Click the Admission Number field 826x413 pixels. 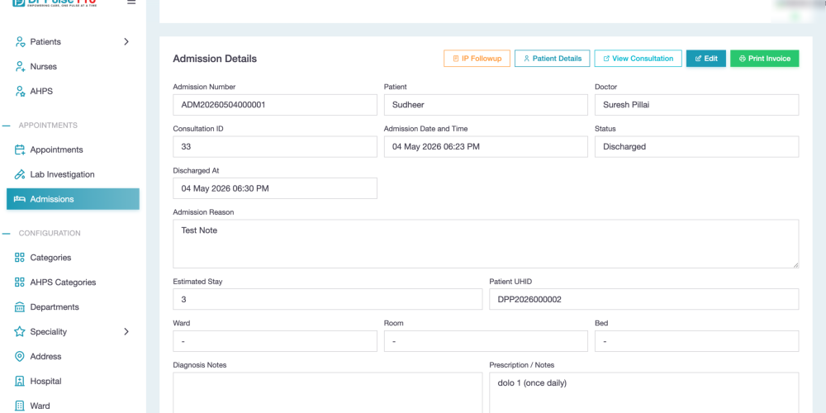point(275,105)
